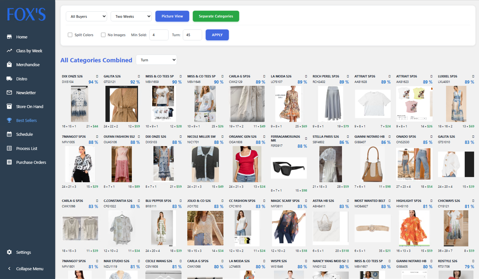This screenshot has height=279, width=479.
Task: Mark the LXU4001 Luxxel card checkbox
Action: tap(473, 76)
